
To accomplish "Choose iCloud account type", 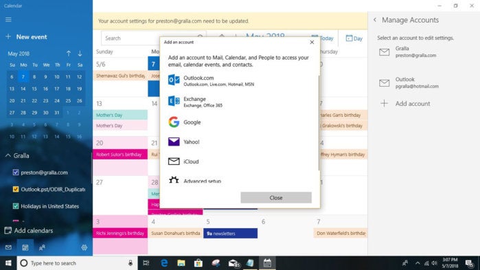I will tap(240, 161).
